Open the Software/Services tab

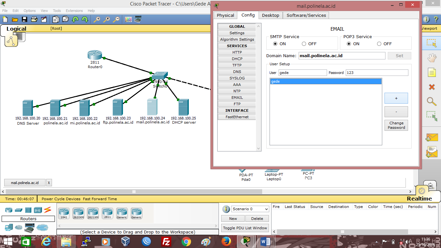point(306,15)
